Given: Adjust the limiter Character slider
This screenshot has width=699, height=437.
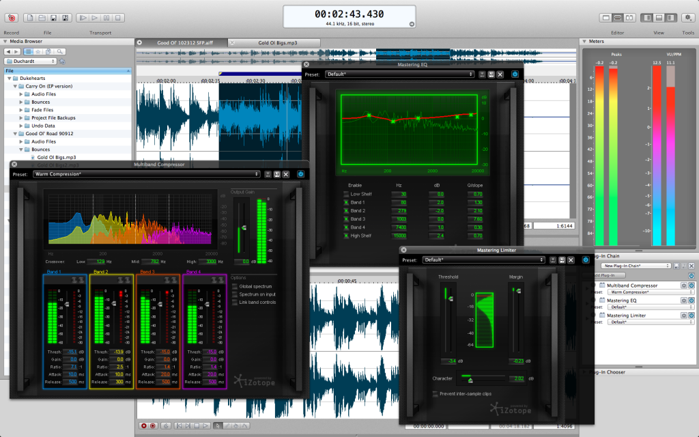Looking at the screenshot, I should pyautogui.click(x=470, y=380).
